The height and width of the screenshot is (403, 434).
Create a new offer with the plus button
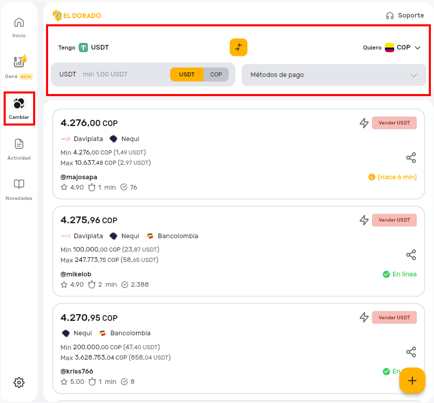pos(412,381)
